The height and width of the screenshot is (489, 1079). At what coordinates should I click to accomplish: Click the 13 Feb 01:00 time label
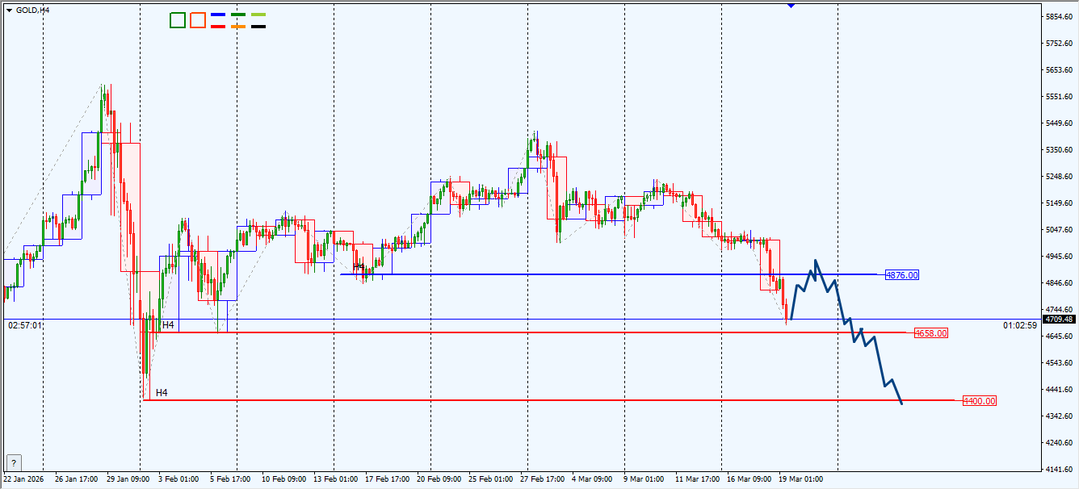click(x=336, y=479)
